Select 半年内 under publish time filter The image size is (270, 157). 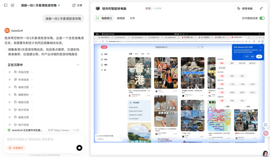tap(252, 84)
